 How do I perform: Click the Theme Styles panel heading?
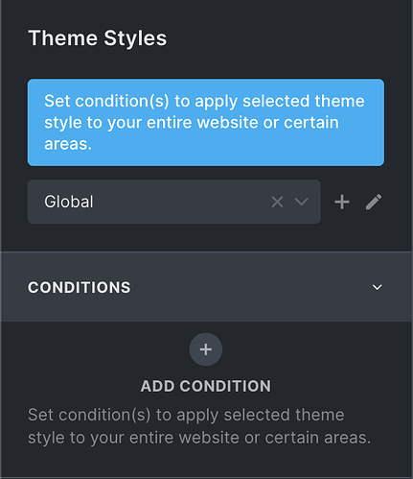coord(98,38)
